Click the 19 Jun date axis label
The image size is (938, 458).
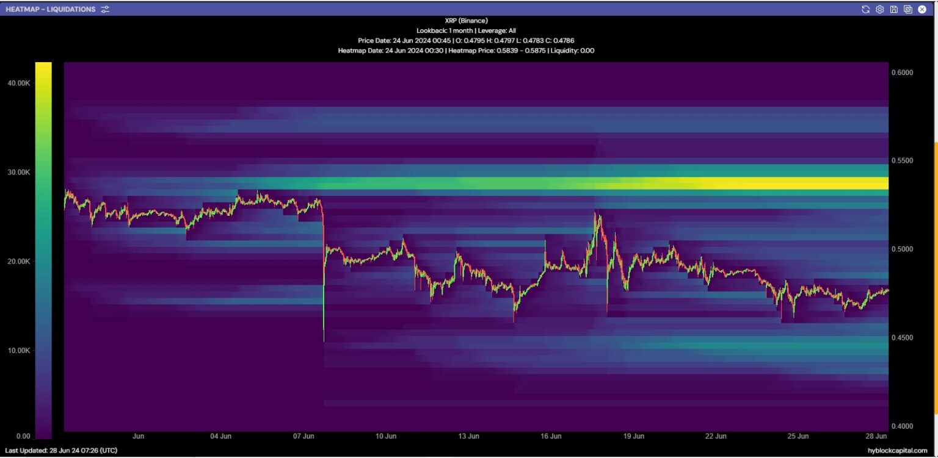point(633,437)
